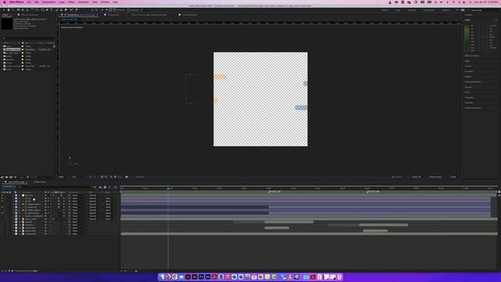The image size is (501, 282).
Task: Open the Graph Editor in timeline
Action: [115, 187]
